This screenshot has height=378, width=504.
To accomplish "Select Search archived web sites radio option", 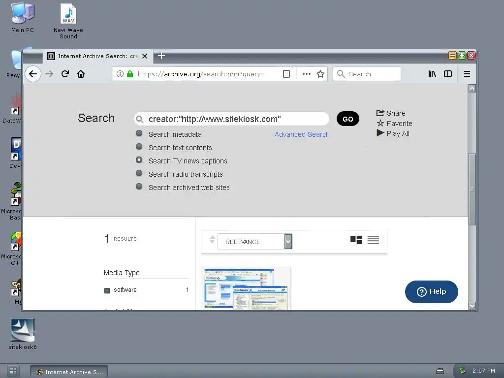I will click(x=139, y=187).
